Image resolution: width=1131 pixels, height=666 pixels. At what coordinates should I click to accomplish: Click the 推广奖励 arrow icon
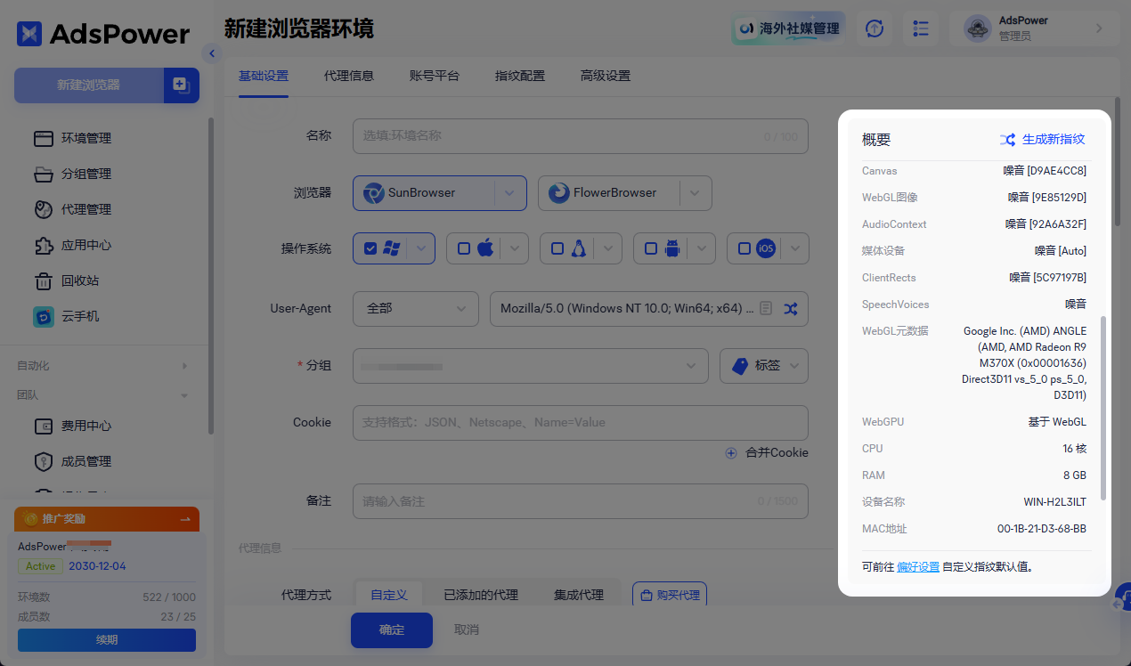point(185,519)
